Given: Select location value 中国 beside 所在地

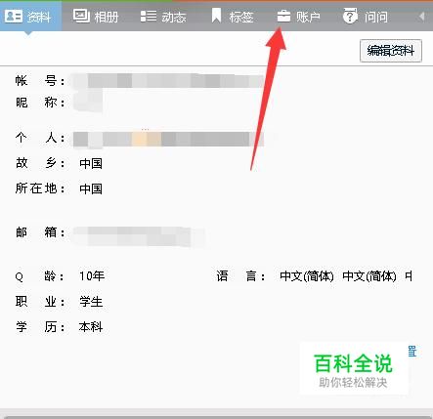Looking at the screenshot, I should (91, 189).
